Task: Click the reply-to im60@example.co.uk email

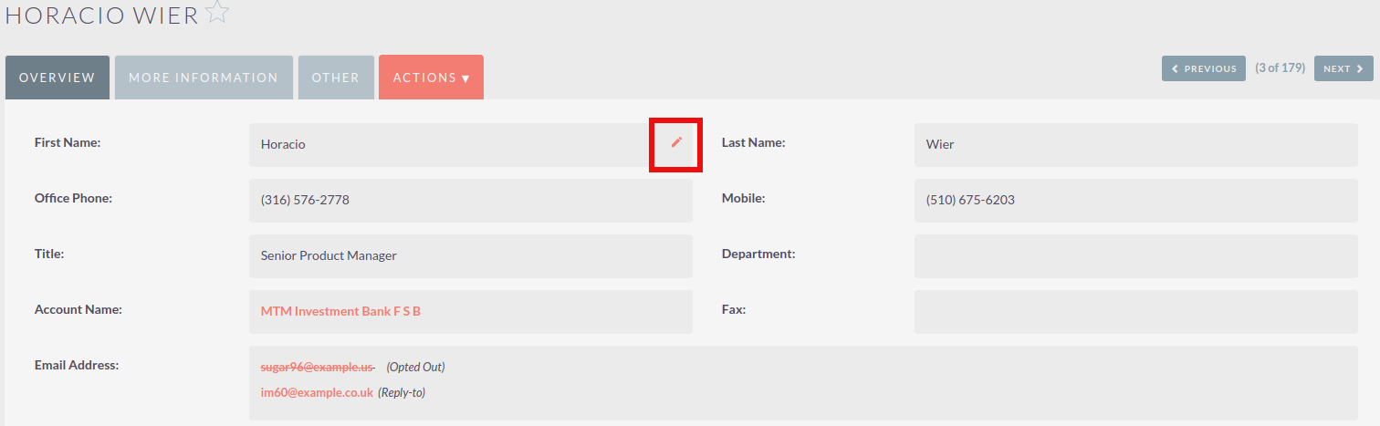Action: click(317, 392)
